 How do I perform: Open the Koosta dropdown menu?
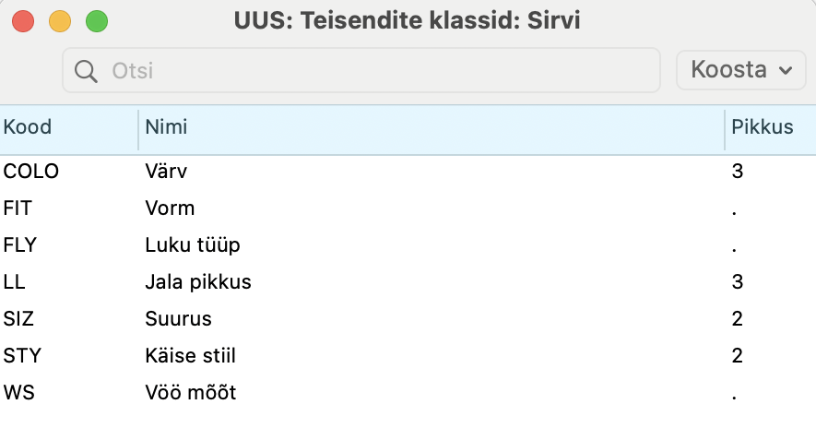click(741, 70)
